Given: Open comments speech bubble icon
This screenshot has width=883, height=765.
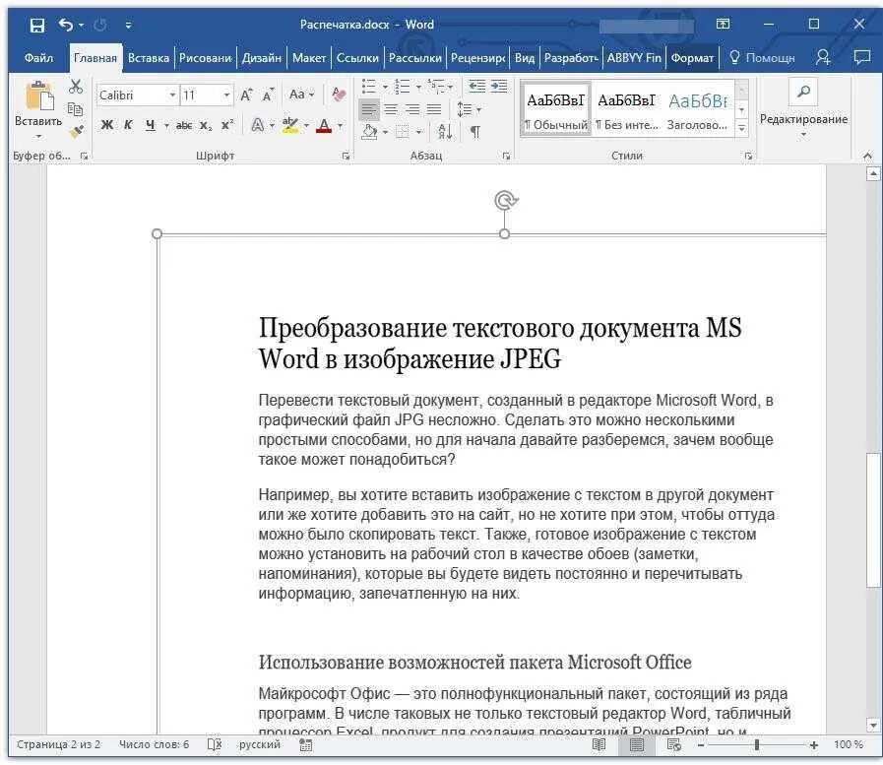Looking at the screenshot, I should point(862,57).
